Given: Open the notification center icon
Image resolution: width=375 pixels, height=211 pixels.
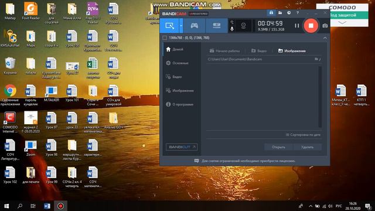Looking at the screenshot, I should click(x=368, y=206).
